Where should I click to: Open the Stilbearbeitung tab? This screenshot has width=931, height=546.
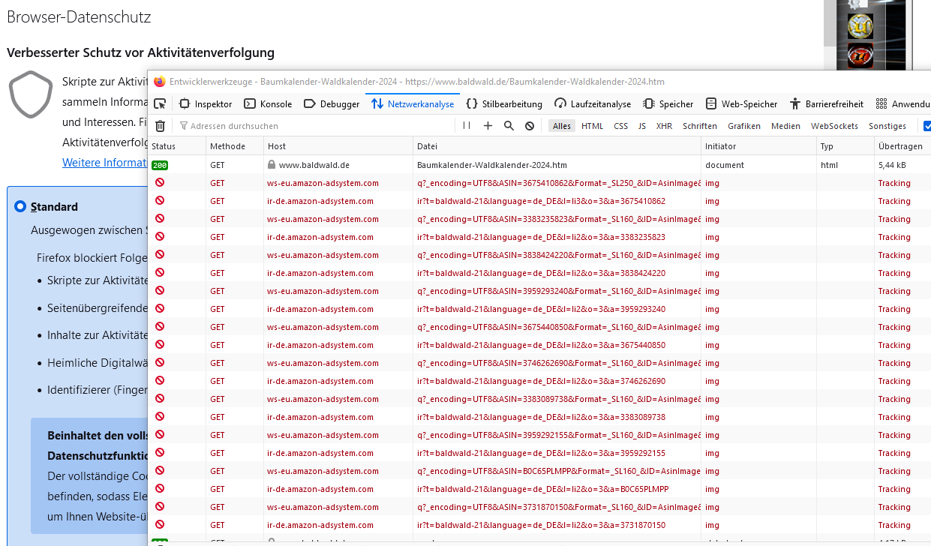pos(504,103)
